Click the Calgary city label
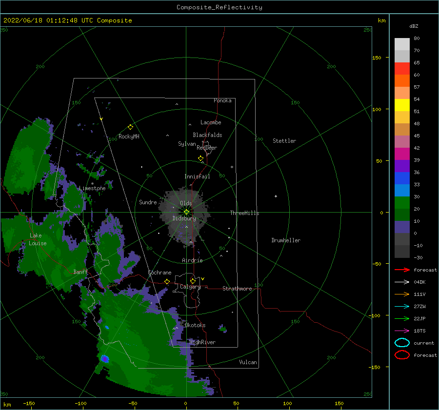The image size is (439, 410). point(190,287)
